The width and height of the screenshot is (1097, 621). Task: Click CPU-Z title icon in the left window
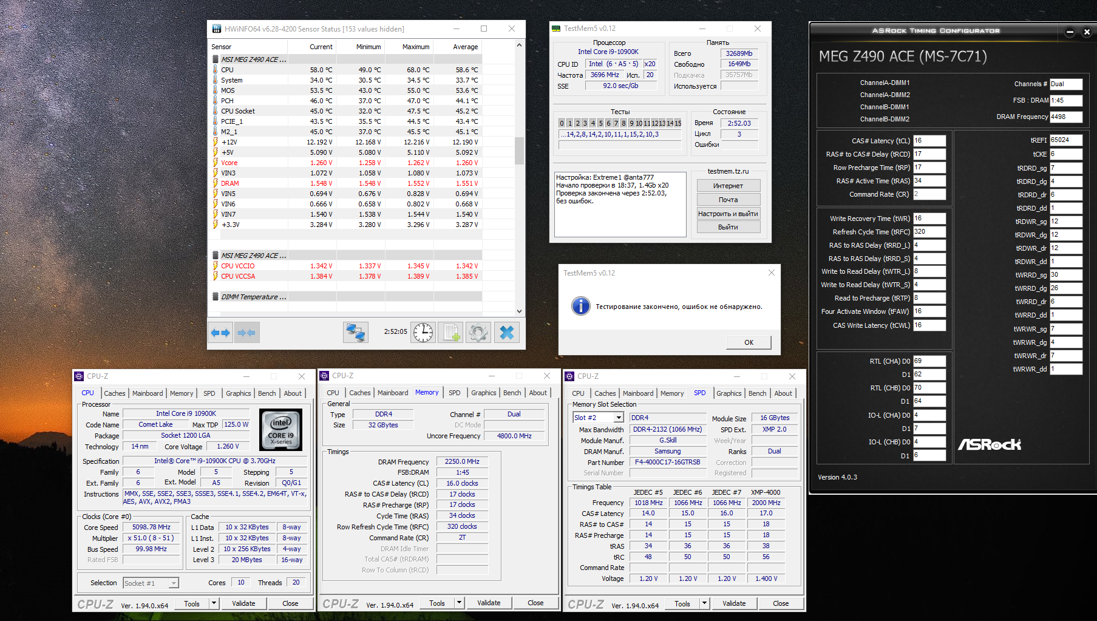coord(79,376)
